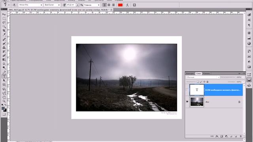
Task: Select the Zoom tool in toolbox
Action: pos(4,101)
